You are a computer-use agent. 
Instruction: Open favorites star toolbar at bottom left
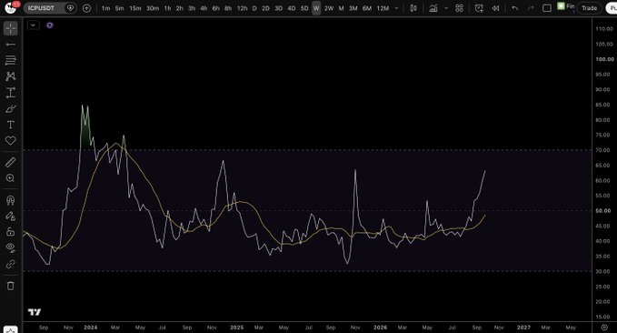pos(11,330)
